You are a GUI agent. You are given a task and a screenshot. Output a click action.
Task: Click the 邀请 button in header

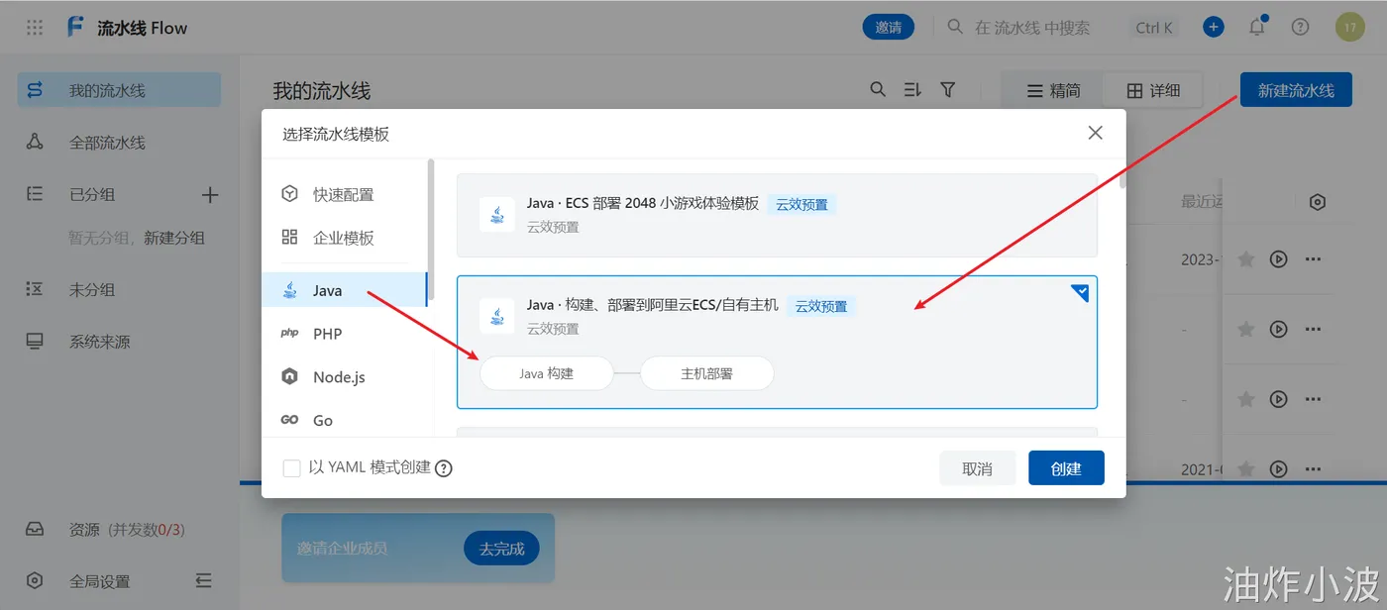click(889, 27)
